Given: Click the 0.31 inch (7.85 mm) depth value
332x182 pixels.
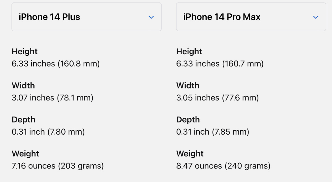Looking at the screenshot, I should click(x=213, y=132).
